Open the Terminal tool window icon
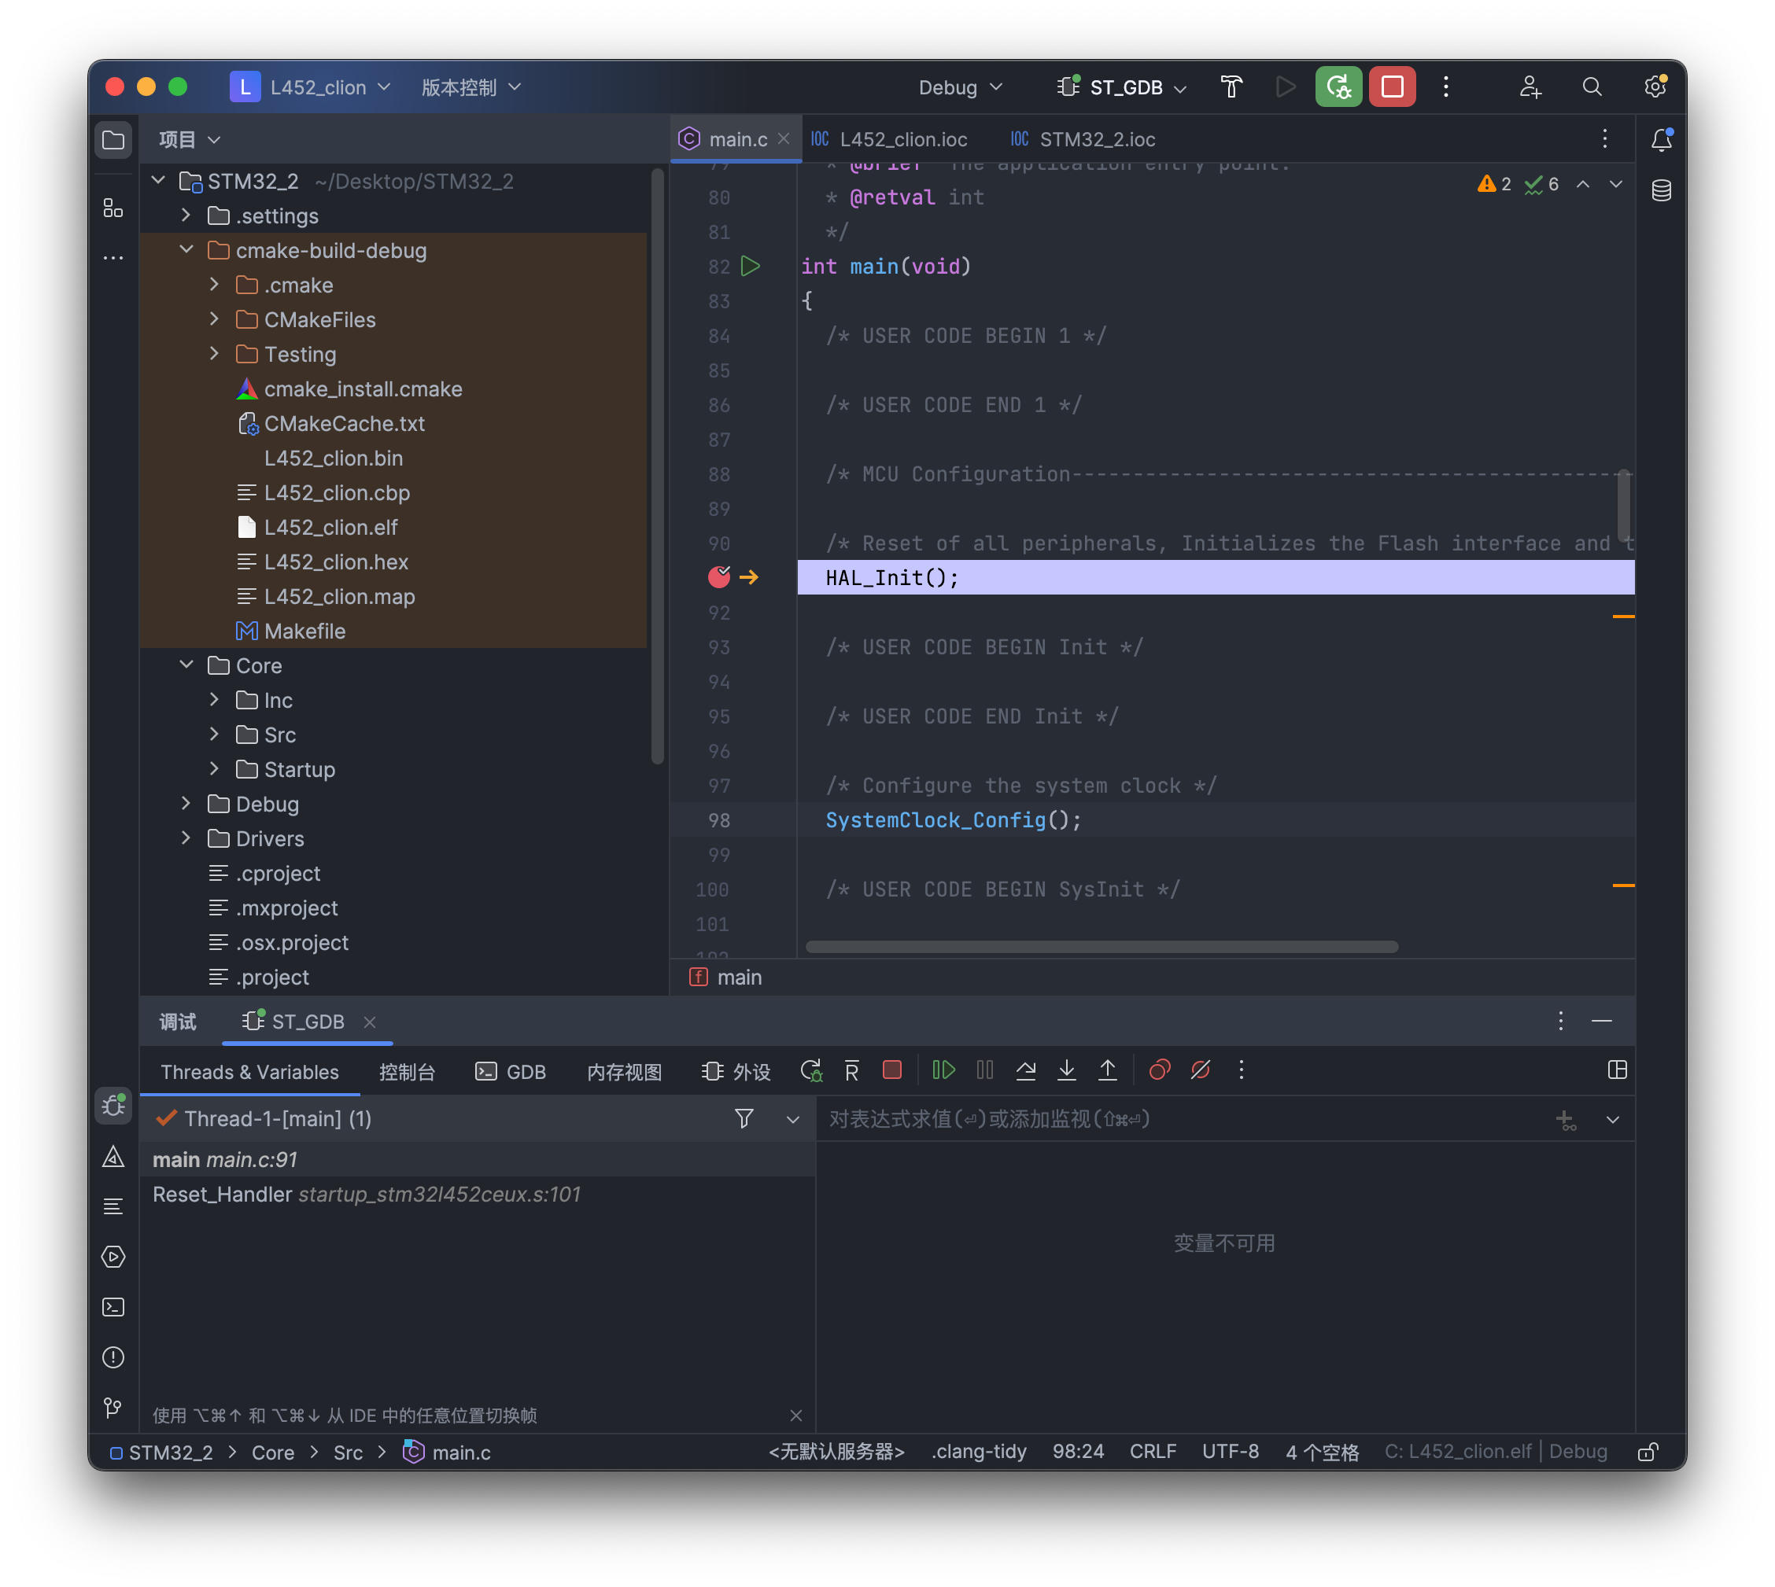 tap(113, 1306)
